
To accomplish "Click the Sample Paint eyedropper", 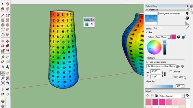I will (x=187, y=28).
